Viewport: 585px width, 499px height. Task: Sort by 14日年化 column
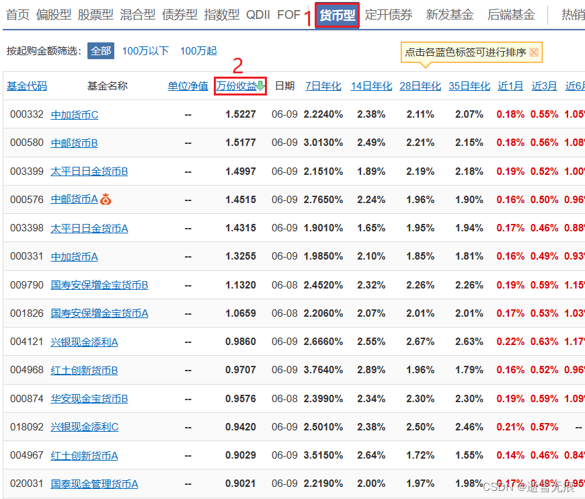tap(371, 86)
